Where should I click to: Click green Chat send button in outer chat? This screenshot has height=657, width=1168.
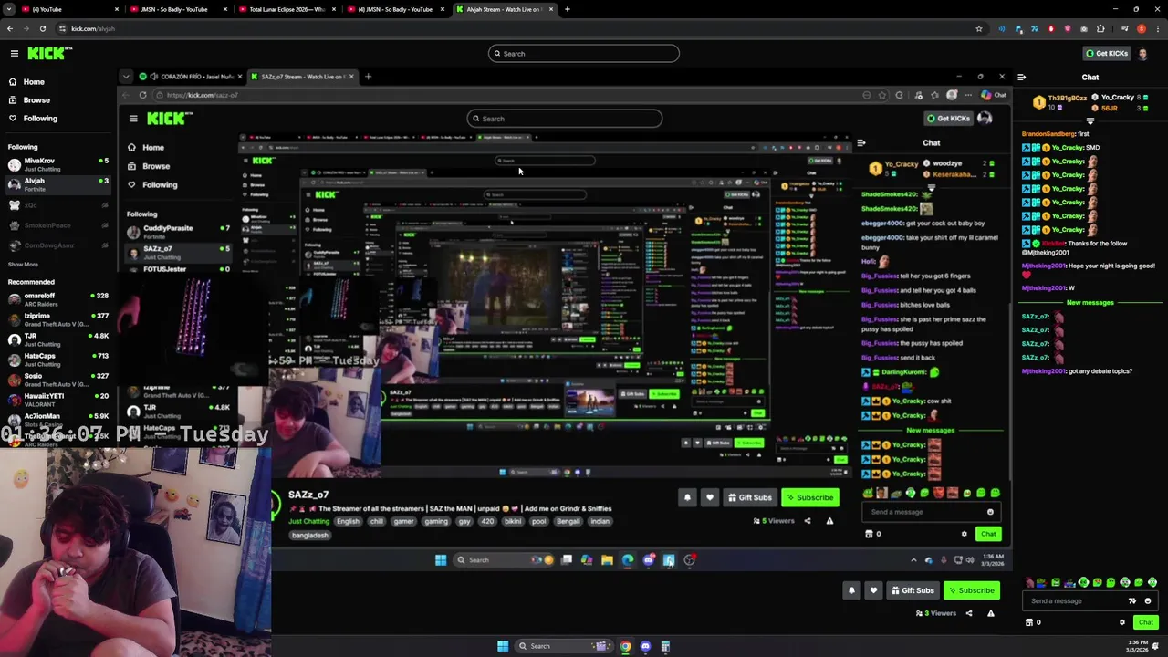(x=1146, y=622)
